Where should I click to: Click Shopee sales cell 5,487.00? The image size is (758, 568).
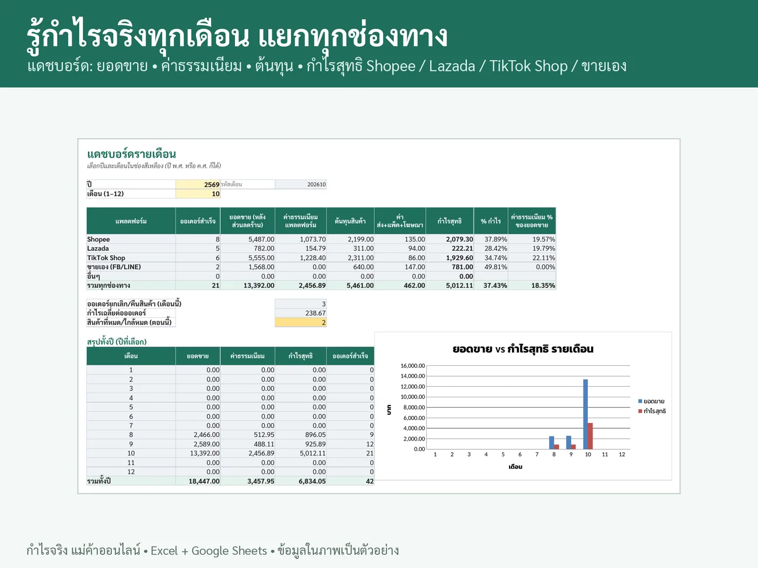click(247, 239)
